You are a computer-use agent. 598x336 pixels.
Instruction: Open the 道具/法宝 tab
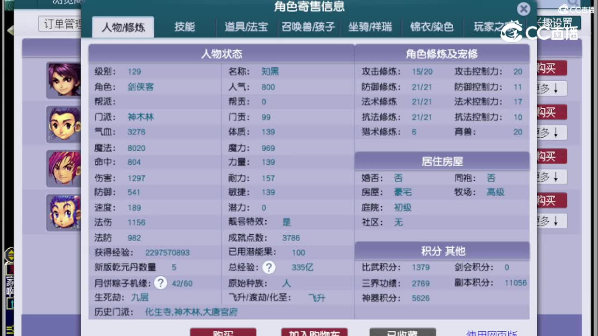point(246,27)
